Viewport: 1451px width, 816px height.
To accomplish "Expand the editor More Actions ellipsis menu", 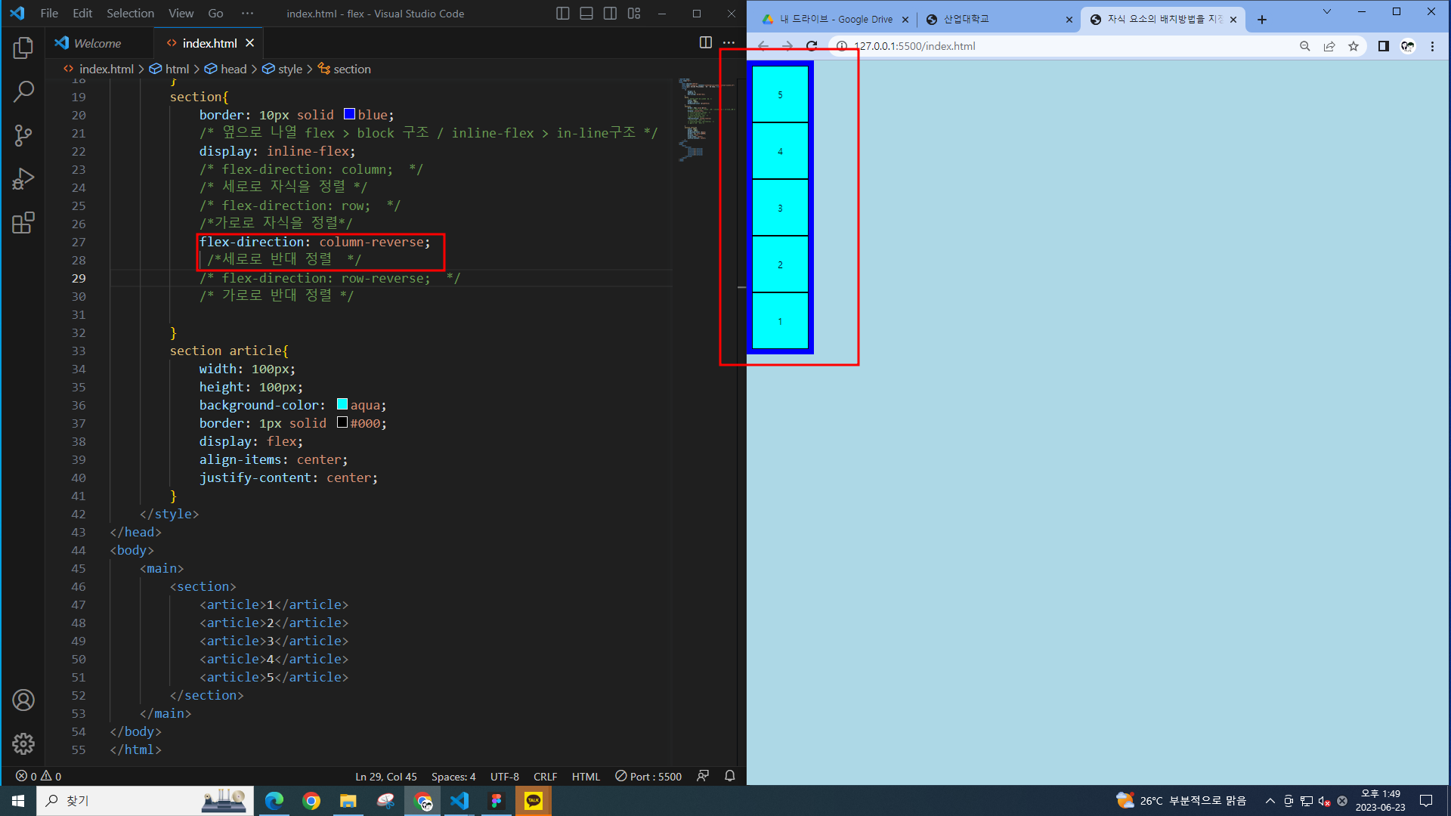I will point(729,43).
